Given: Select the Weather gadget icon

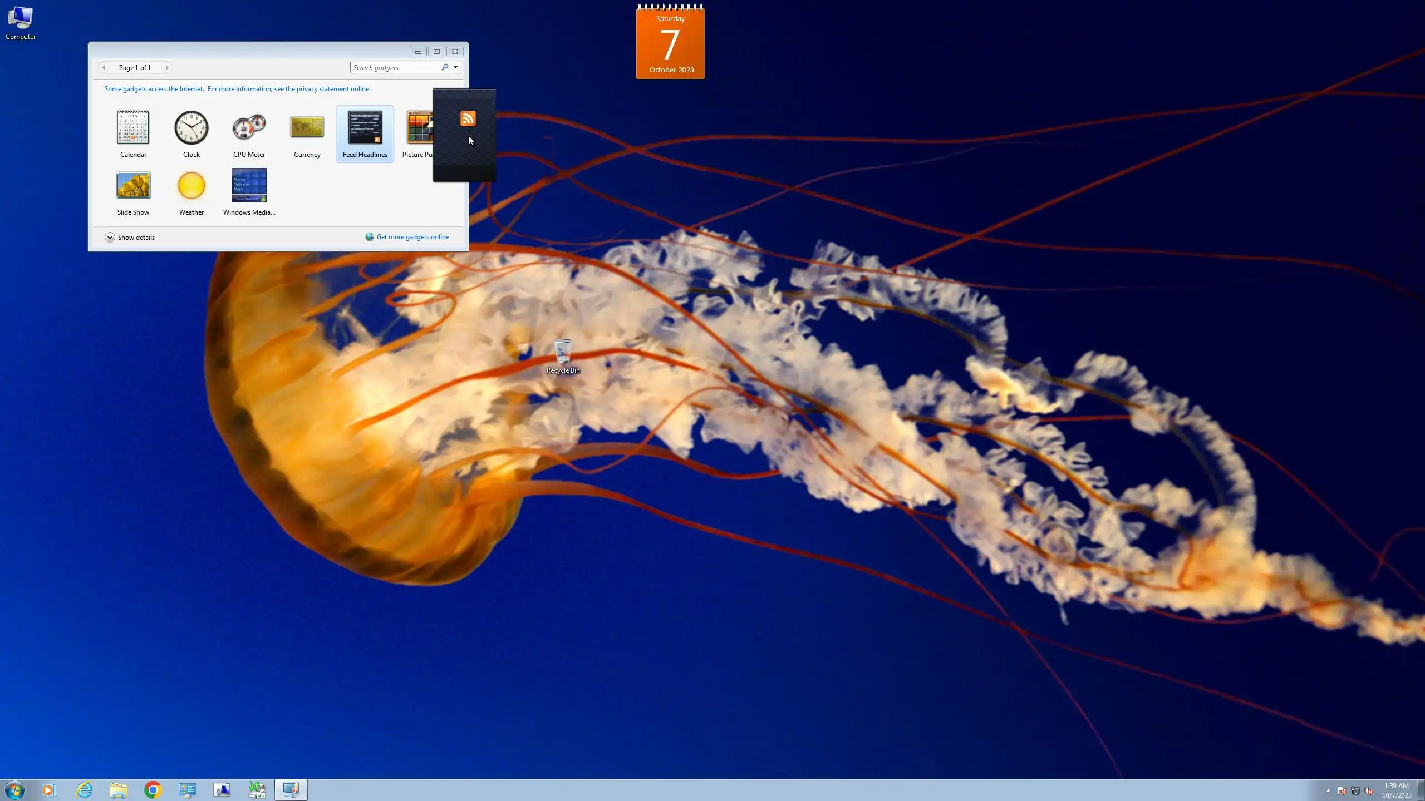Looking at the screenshot, I should tap(191, 186).
